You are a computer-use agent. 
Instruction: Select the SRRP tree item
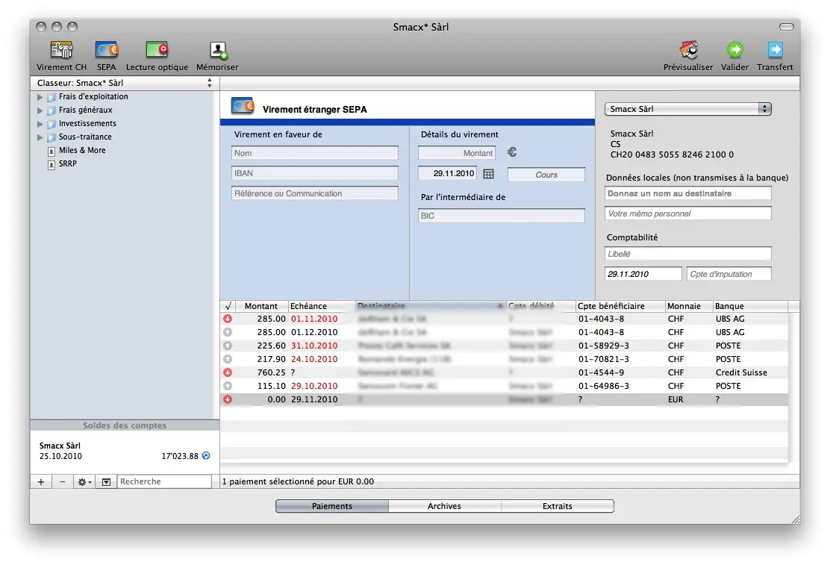[x=68, y=163]
